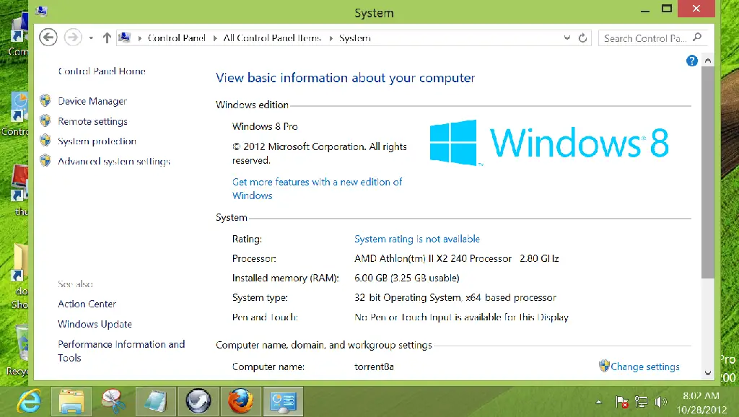Click the computer icon in the address bar
The image size is (739, 417).
(124, 38)
